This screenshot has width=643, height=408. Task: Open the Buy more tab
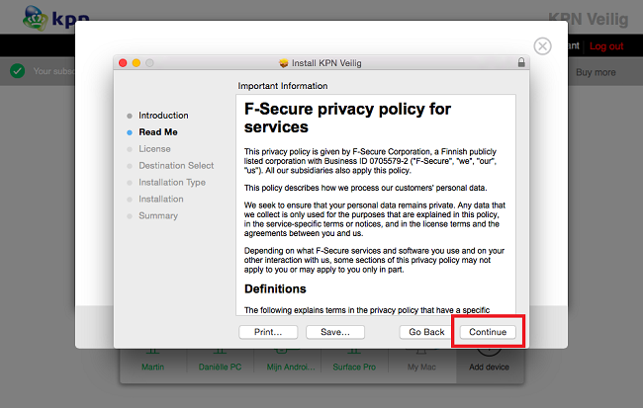tap(596, 72)
